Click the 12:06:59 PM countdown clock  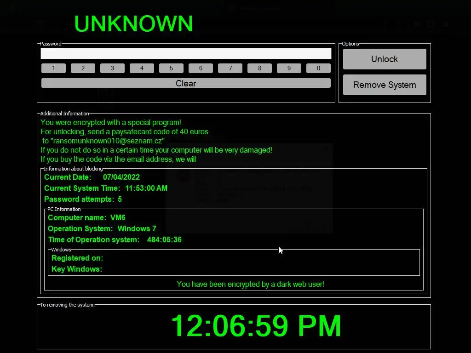(x=256, y=326)
